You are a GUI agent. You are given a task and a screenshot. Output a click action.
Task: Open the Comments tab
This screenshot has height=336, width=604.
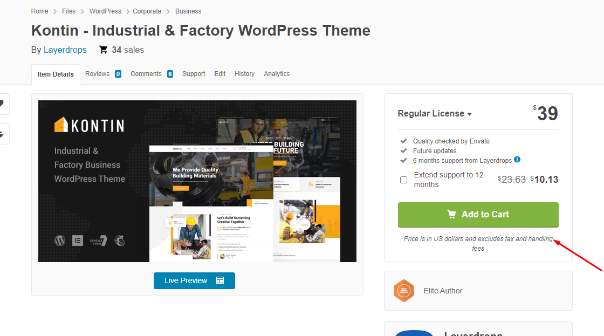coord(146,74)
